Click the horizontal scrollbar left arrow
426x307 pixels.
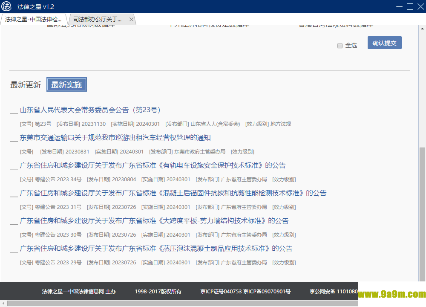click(x=3, y=303)
